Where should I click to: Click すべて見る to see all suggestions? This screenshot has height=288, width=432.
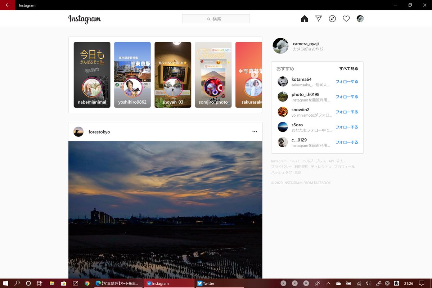click(x=348, y=69)
